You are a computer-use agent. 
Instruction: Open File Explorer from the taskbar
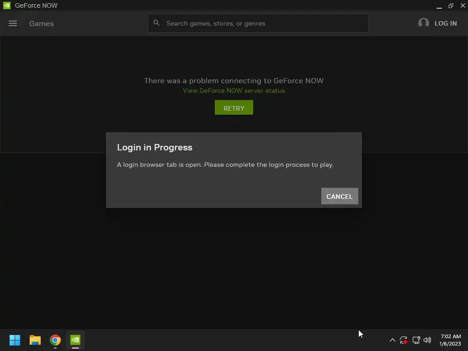(35, 340)
